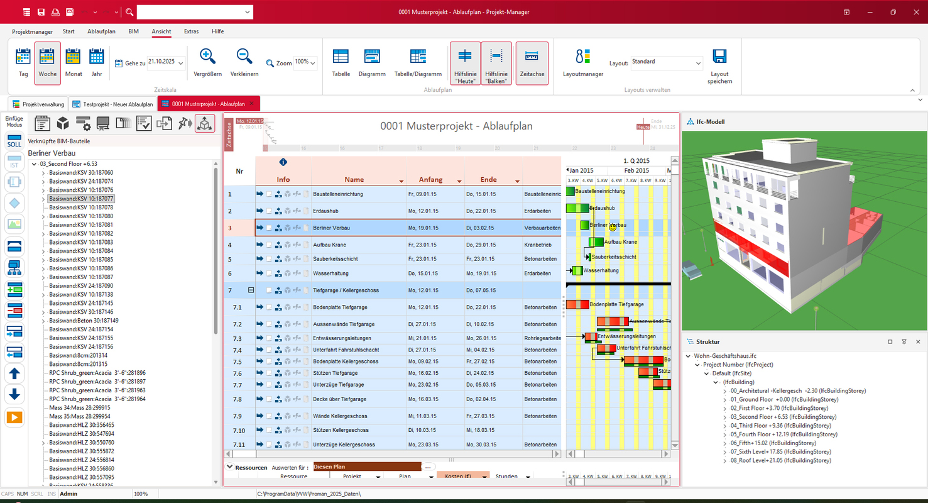928x503 pixels.
Task: Switch to the Ansicht ribbon tab
Action: click(x=161, y=31)
